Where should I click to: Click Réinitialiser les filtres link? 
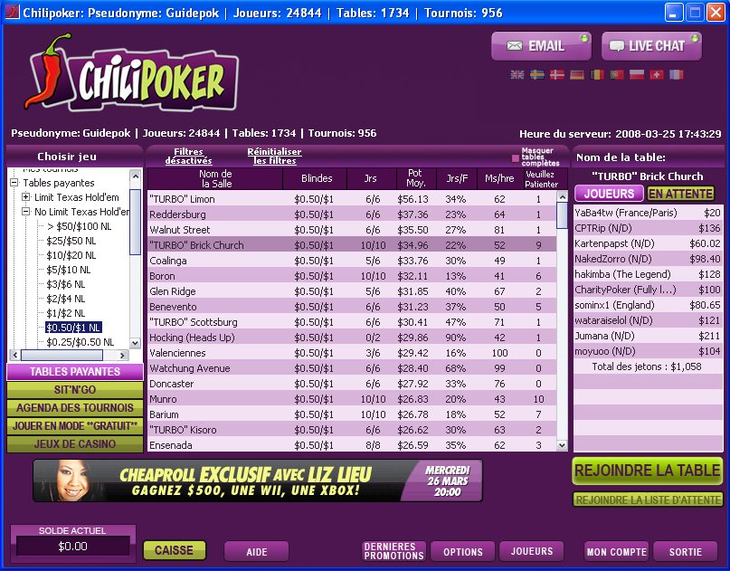tap(274, 156)
